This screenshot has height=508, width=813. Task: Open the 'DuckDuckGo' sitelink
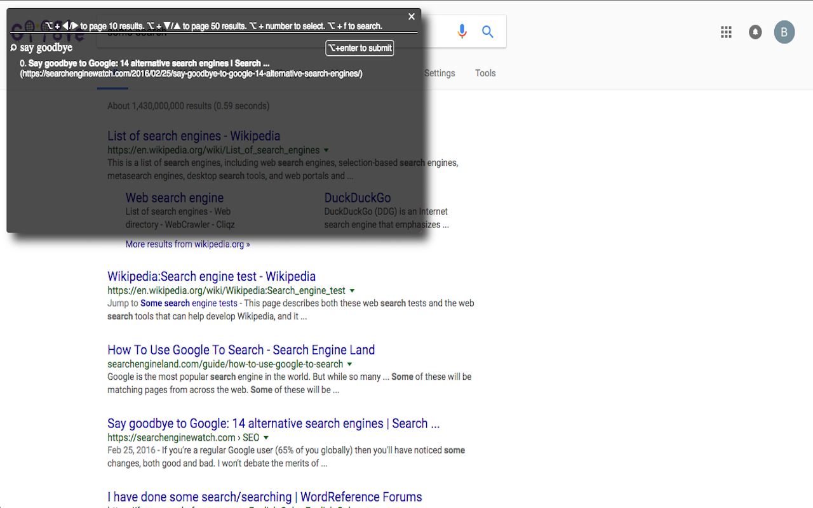click(x=358, y=197)
